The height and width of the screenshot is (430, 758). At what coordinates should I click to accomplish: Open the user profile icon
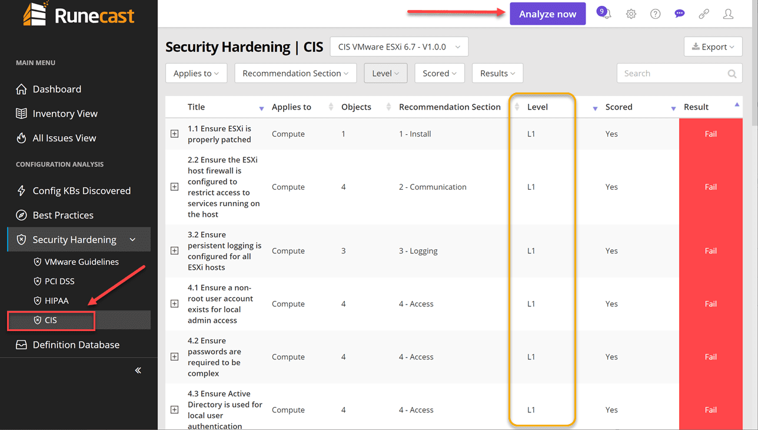(728, 14)
